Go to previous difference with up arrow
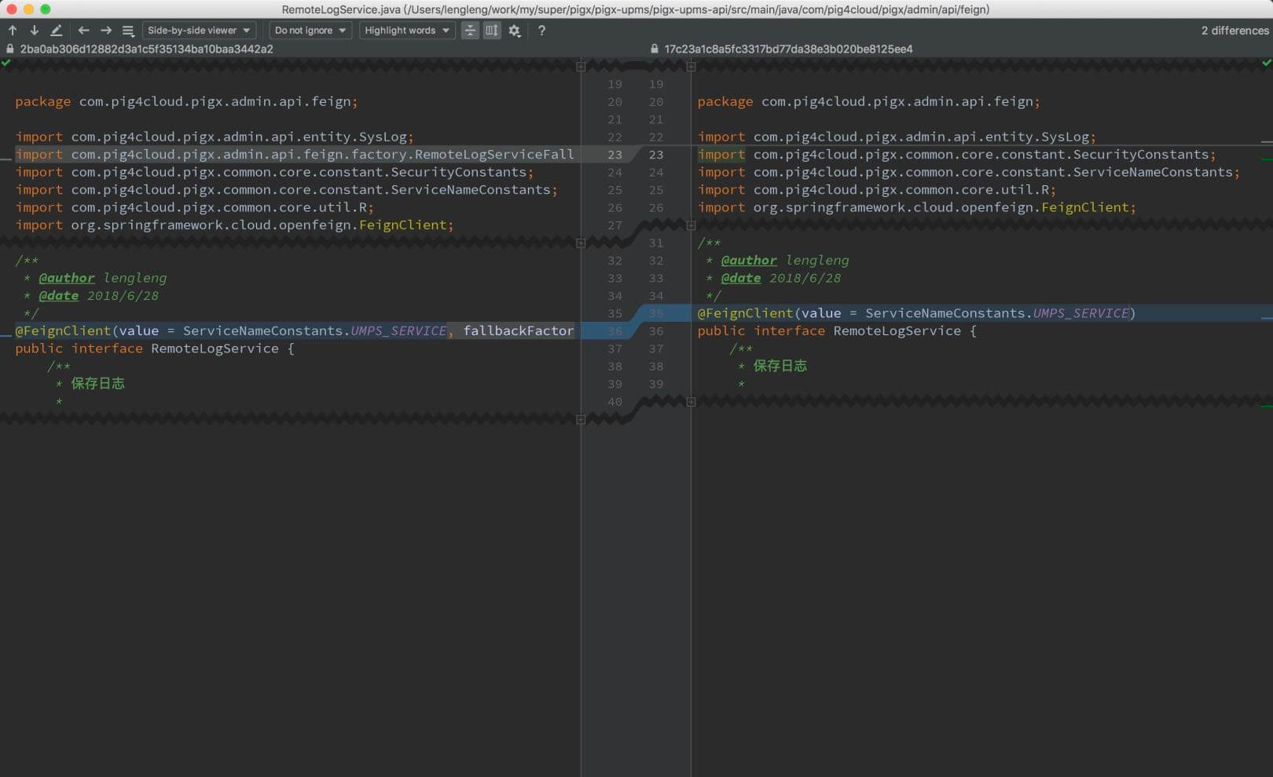1273x777 pixels. (x=13, y=31)
